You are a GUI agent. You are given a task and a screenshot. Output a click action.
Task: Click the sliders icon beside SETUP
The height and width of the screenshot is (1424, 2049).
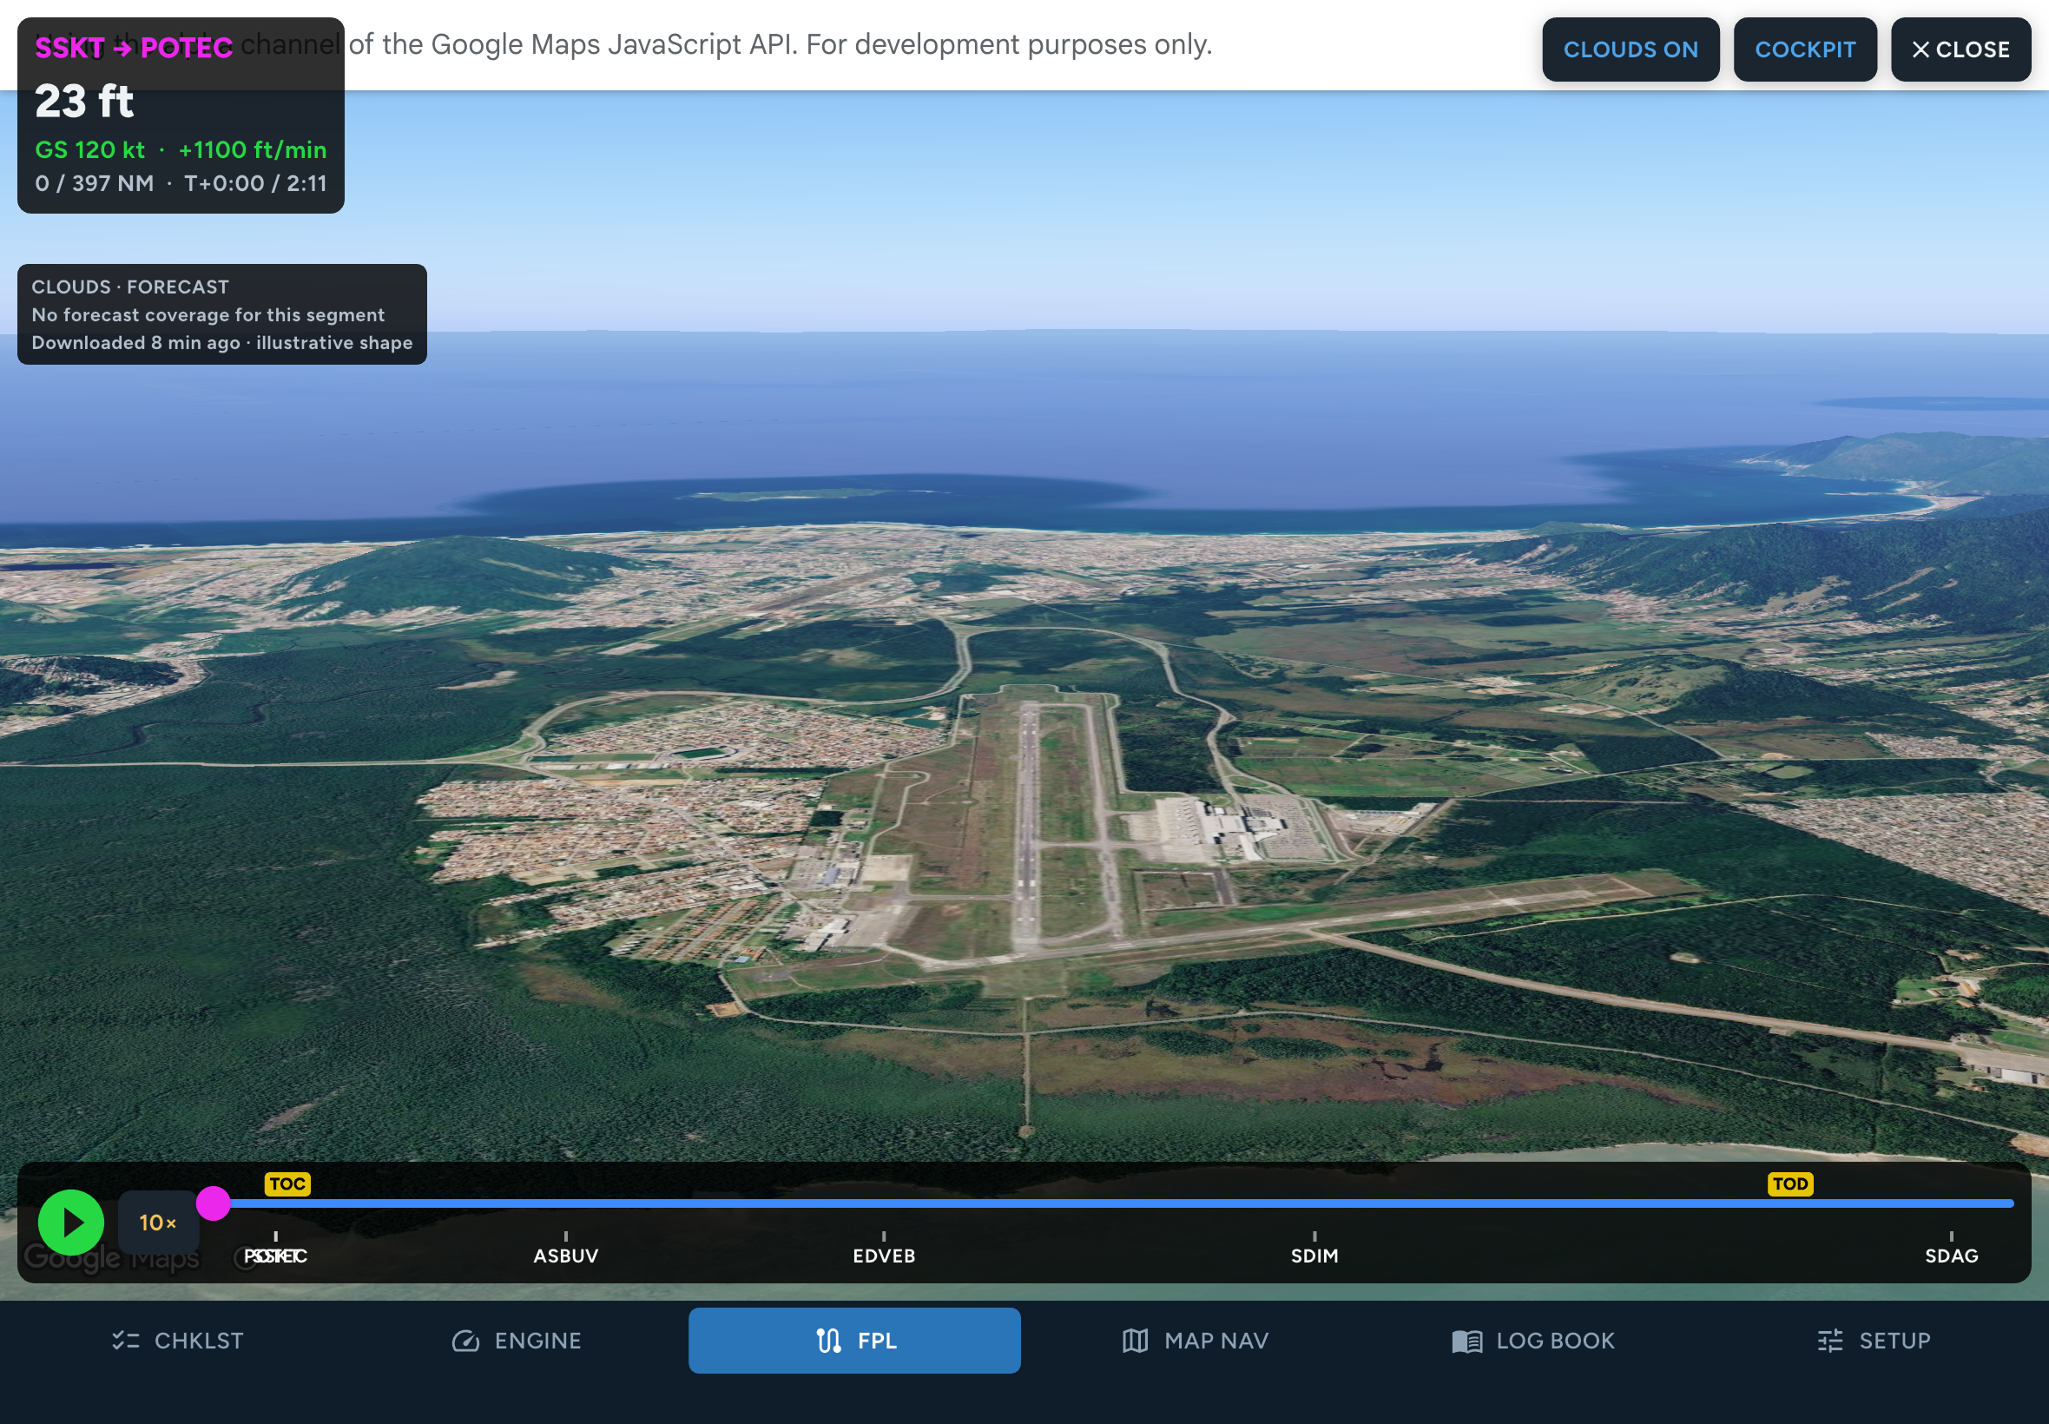[1830, 1340]
